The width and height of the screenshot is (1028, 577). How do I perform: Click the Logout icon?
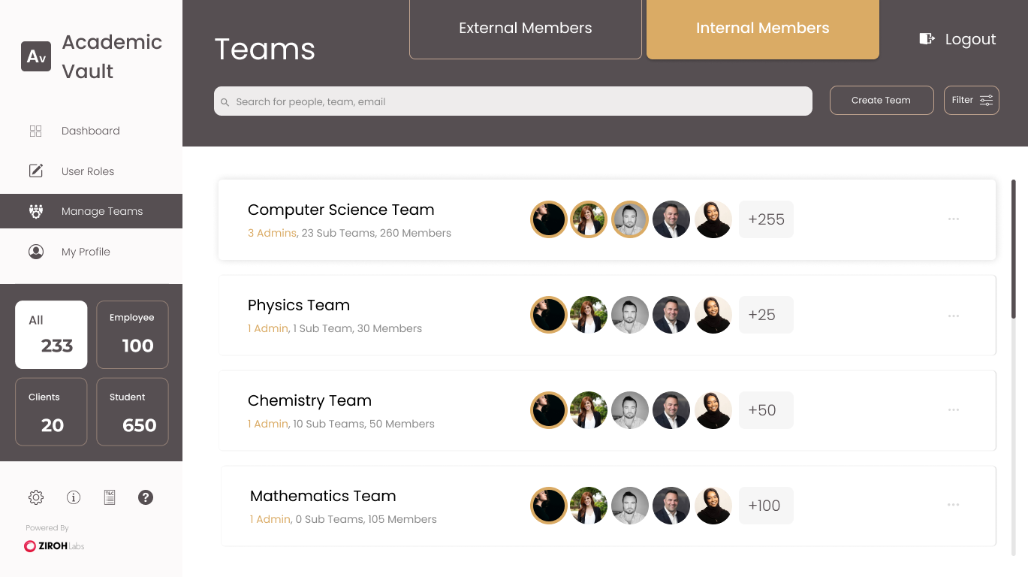tap(927, 39)
